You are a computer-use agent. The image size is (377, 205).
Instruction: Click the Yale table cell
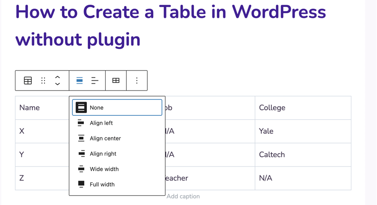pos(303,131)
